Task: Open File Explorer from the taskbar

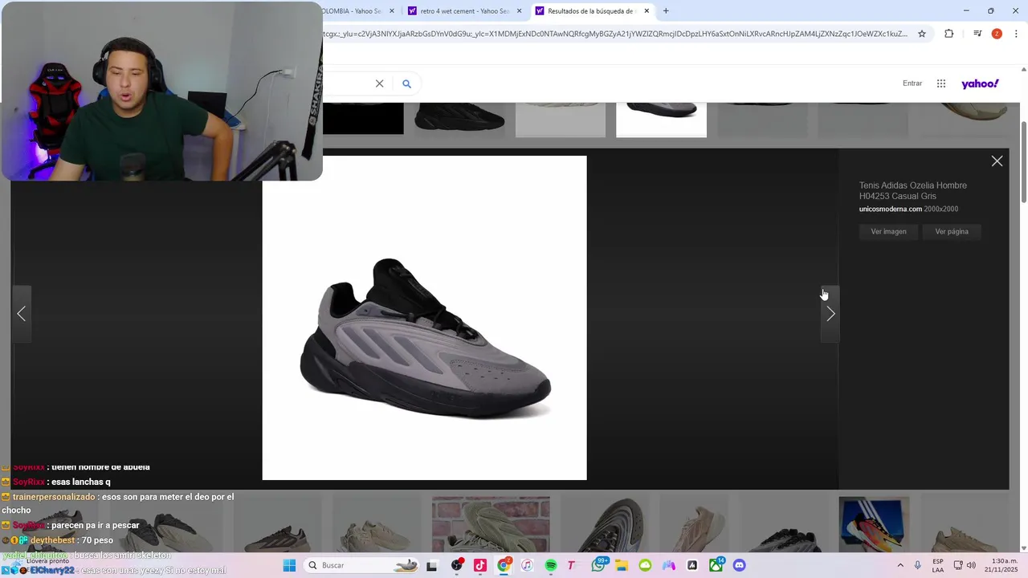Action: (622, 565)
